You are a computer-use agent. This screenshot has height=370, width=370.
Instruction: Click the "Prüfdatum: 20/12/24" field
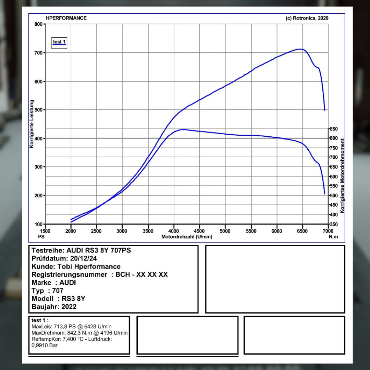point(64,259)
